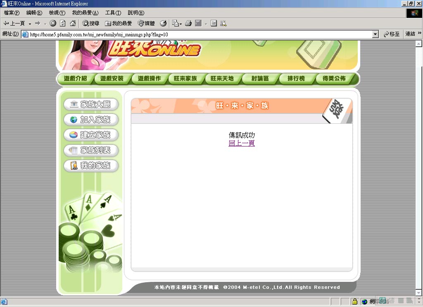Click the Print toolbar icon
This screenshot has width=423, height=307.
pos(188,24)
